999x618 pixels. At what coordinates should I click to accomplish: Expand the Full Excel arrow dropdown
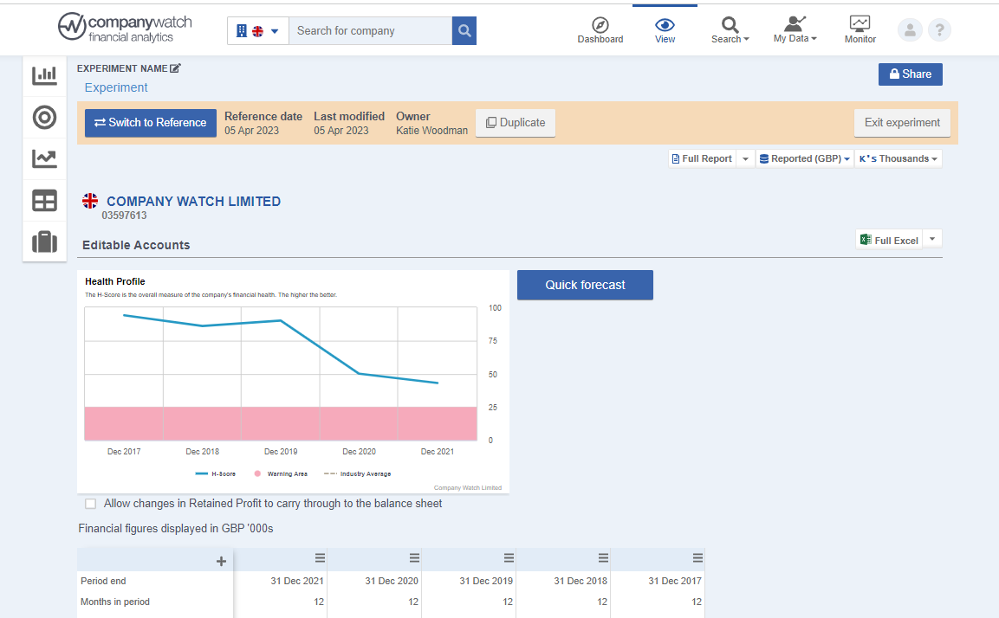point(932,239)
